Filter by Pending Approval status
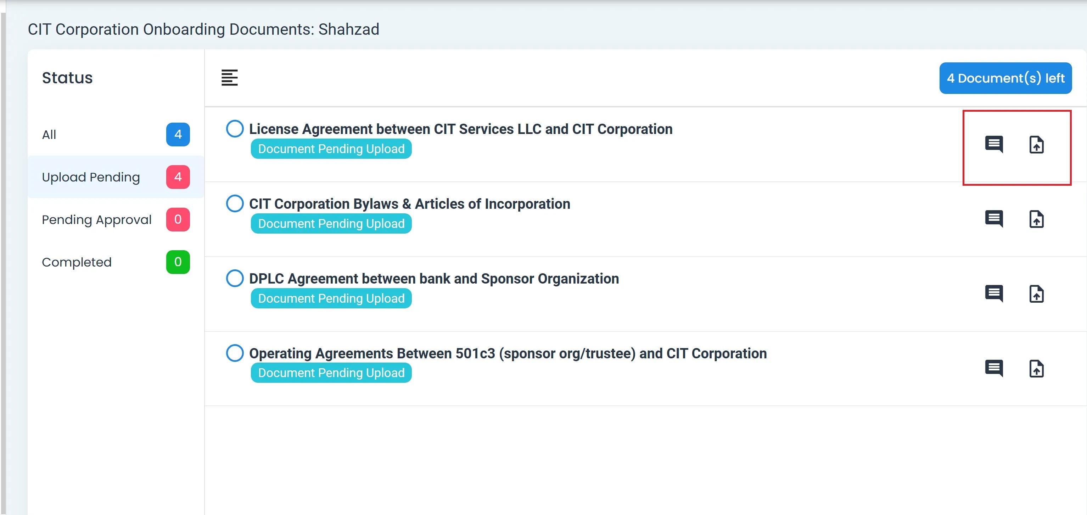This screenshot has height=515, width=1087. click(115, 219)
